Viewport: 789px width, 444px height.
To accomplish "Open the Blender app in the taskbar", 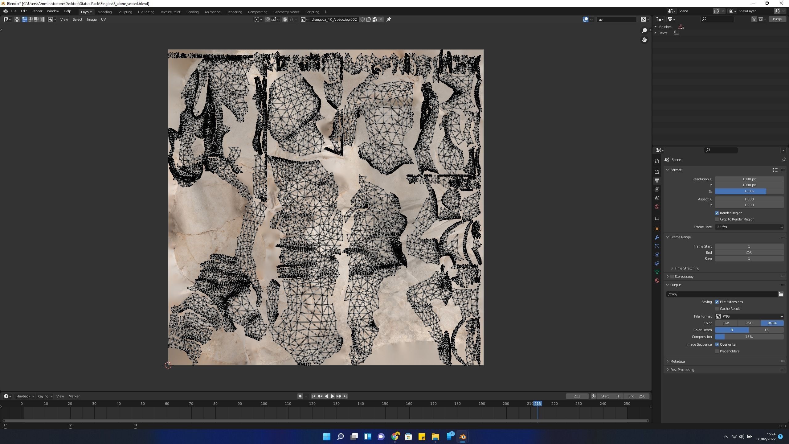I will [x=462, y=437].
